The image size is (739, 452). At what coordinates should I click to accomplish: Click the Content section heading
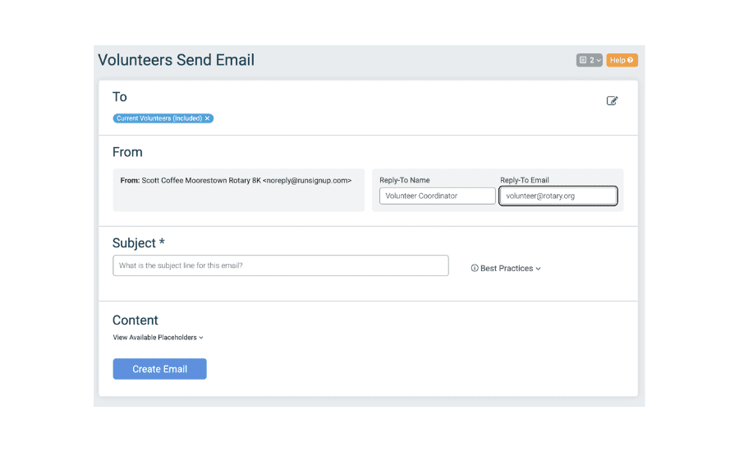coord(135,321)
